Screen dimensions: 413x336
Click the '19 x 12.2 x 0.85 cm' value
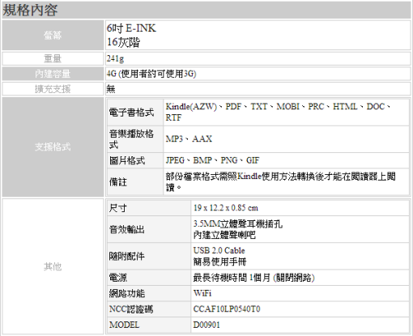pyautogui.click(x=226, y=208)
